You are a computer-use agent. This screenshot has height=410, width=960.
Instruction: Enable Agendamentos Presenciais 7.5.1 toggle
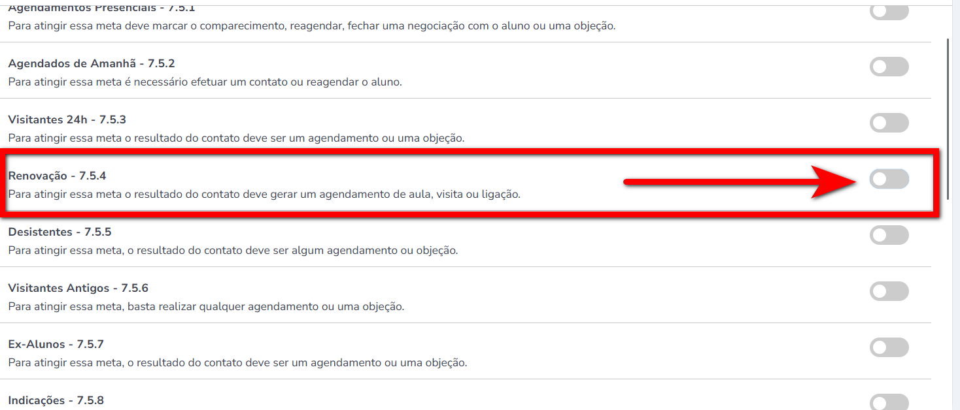click(x=889, y=12)
